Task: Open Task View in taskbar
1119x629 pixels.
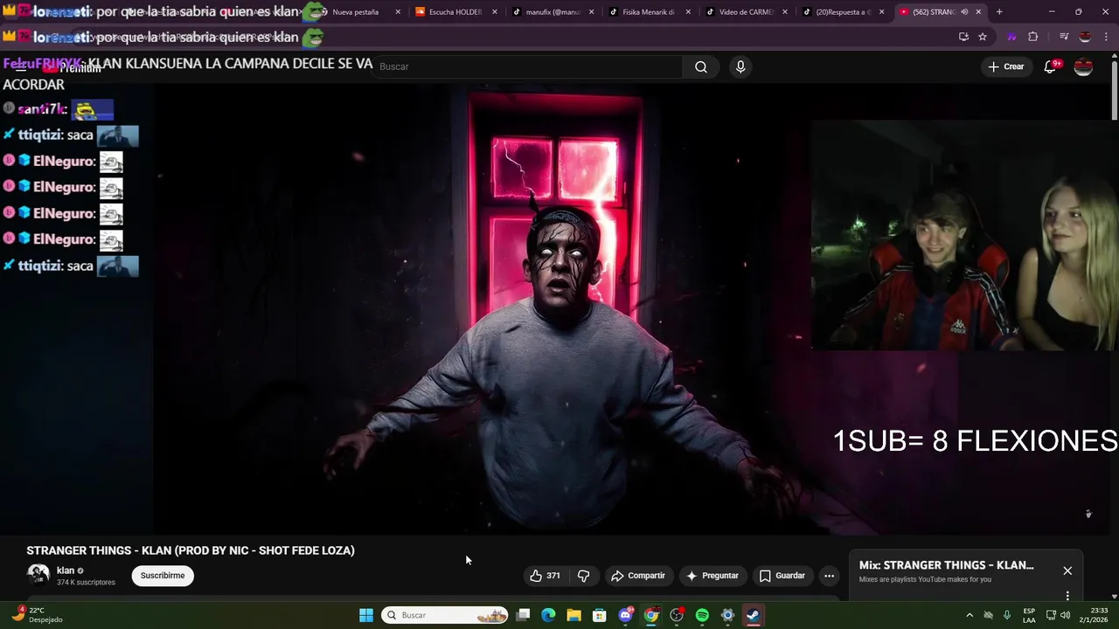Action: (523, 615)
